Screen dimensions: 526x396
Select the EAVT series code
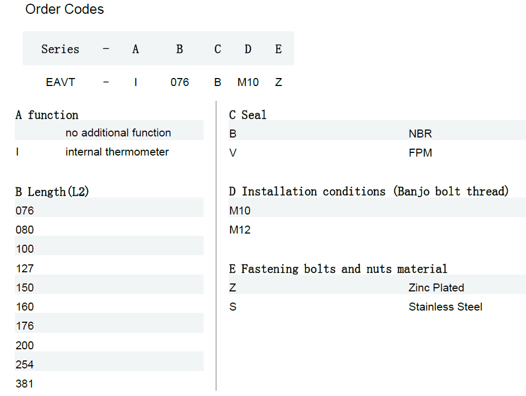(60, 83)
